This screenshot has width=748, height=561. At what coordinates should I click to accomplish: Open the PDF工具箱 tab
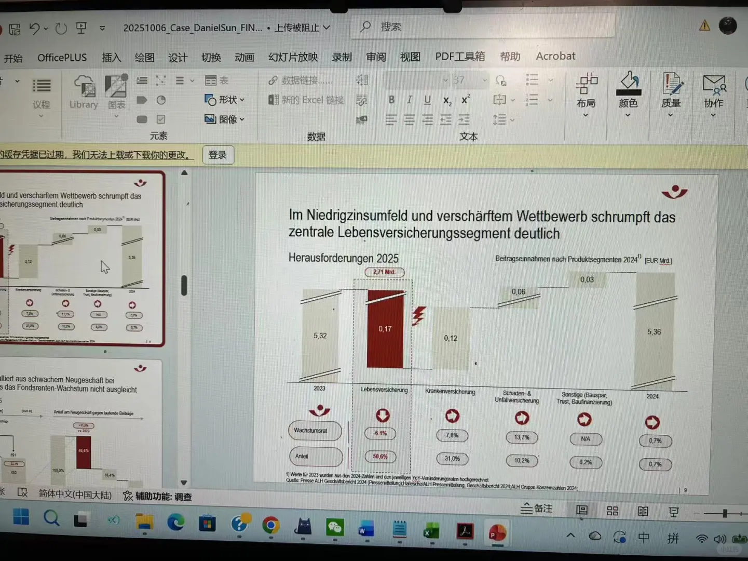460,56
